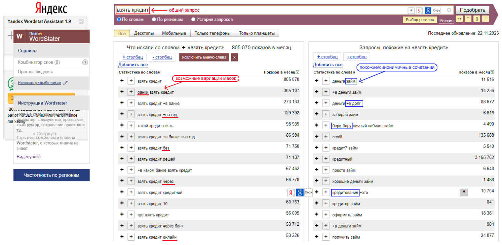Click - столбец in similar queries panel

pos(357,57)
